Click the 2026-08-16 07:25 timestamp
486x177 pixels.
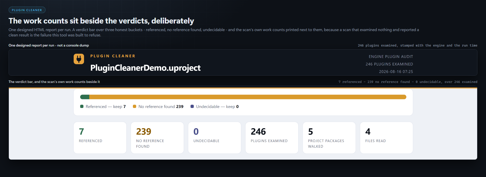point(396,72)
